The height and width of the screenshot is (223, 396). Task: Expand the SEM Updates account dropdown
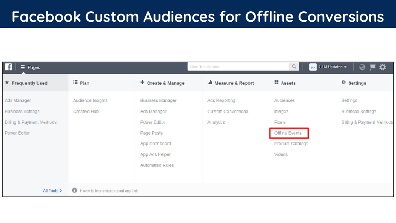(345, 67)
